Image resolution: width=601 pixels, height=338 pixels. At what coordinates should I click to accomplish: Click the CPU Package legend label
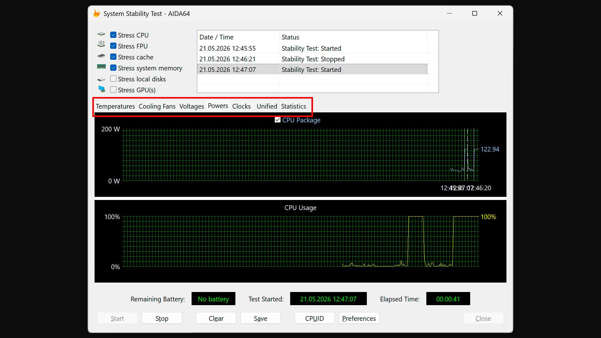click(301, 120)
